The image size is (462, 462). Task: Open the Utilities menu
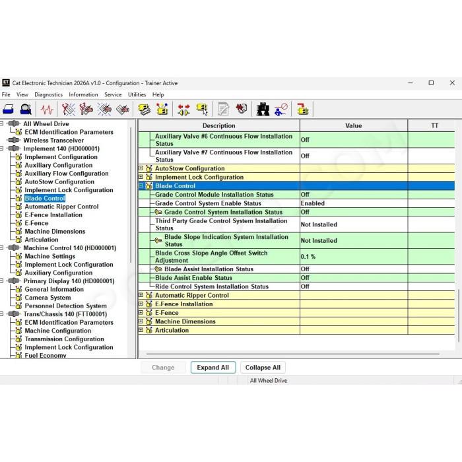pyautogui.click(x=137, y=94)
